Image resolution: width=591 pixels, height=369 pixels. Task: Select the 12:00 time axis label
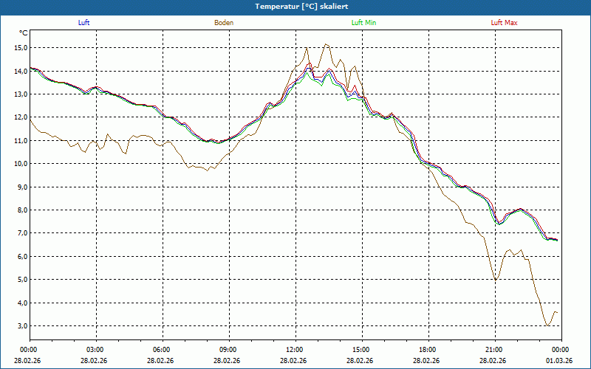point(293,350)
